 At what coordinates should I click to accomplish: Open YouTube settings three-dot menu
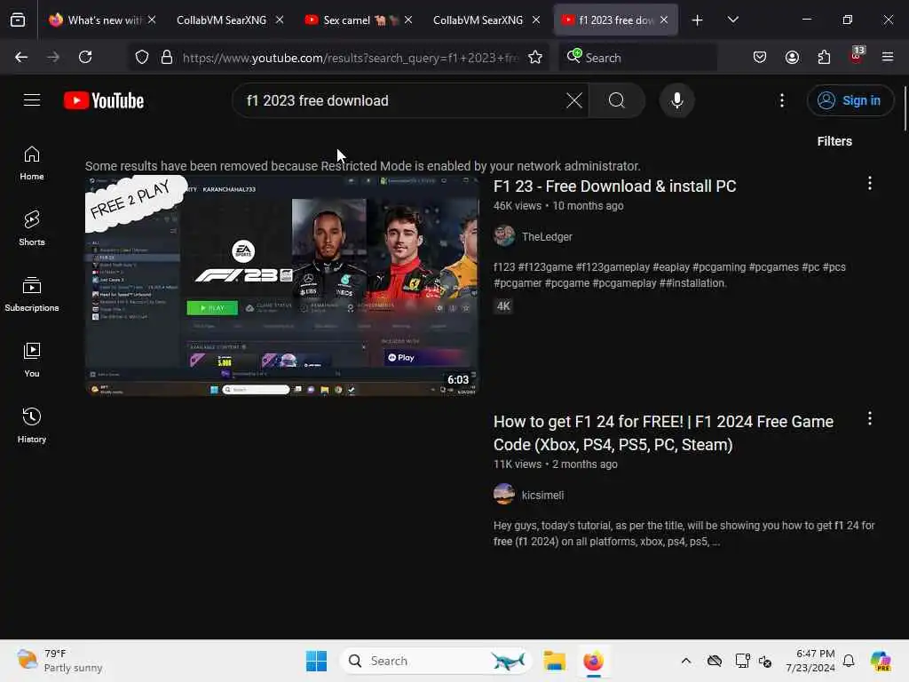click(x=782, y=100)
